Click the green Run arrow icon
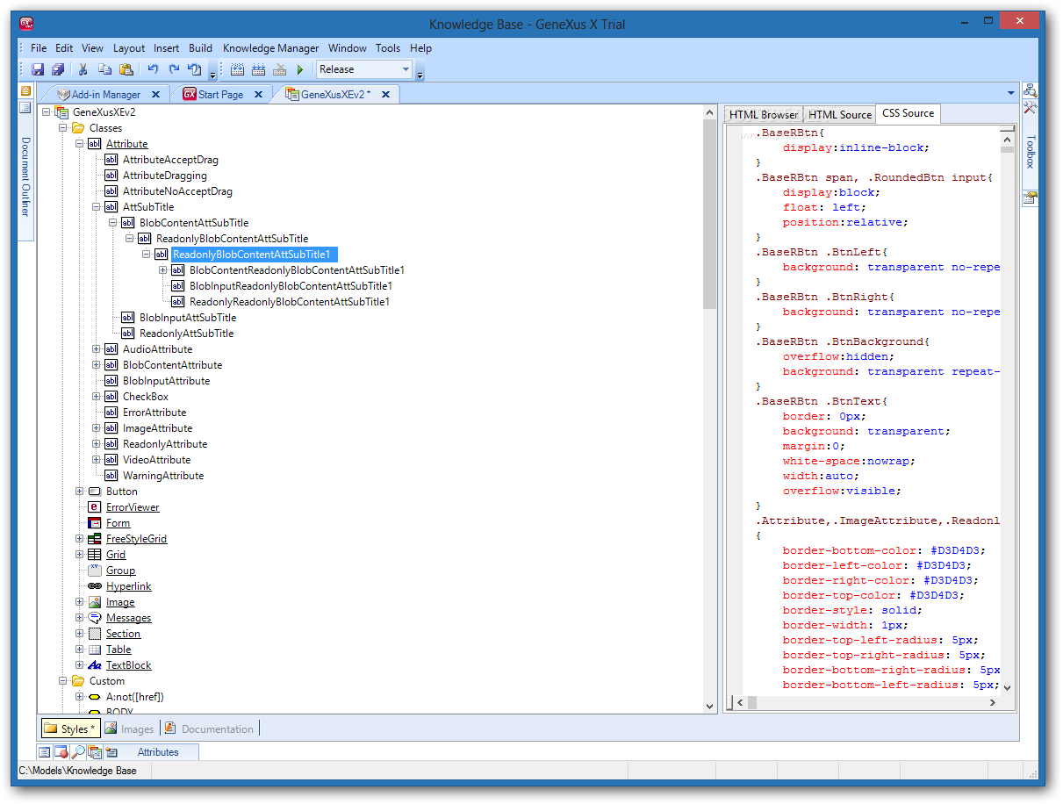1063x804 pixels. [300, 69]
